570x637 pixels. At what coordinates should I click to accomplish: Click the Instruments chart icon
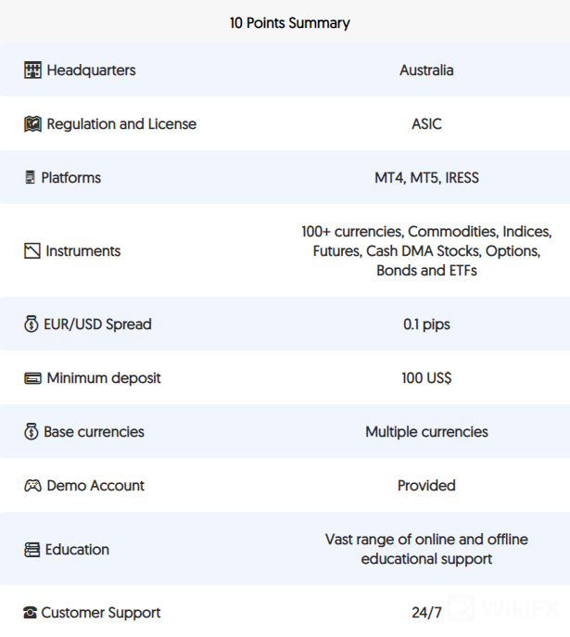click(x=32, y=251)
